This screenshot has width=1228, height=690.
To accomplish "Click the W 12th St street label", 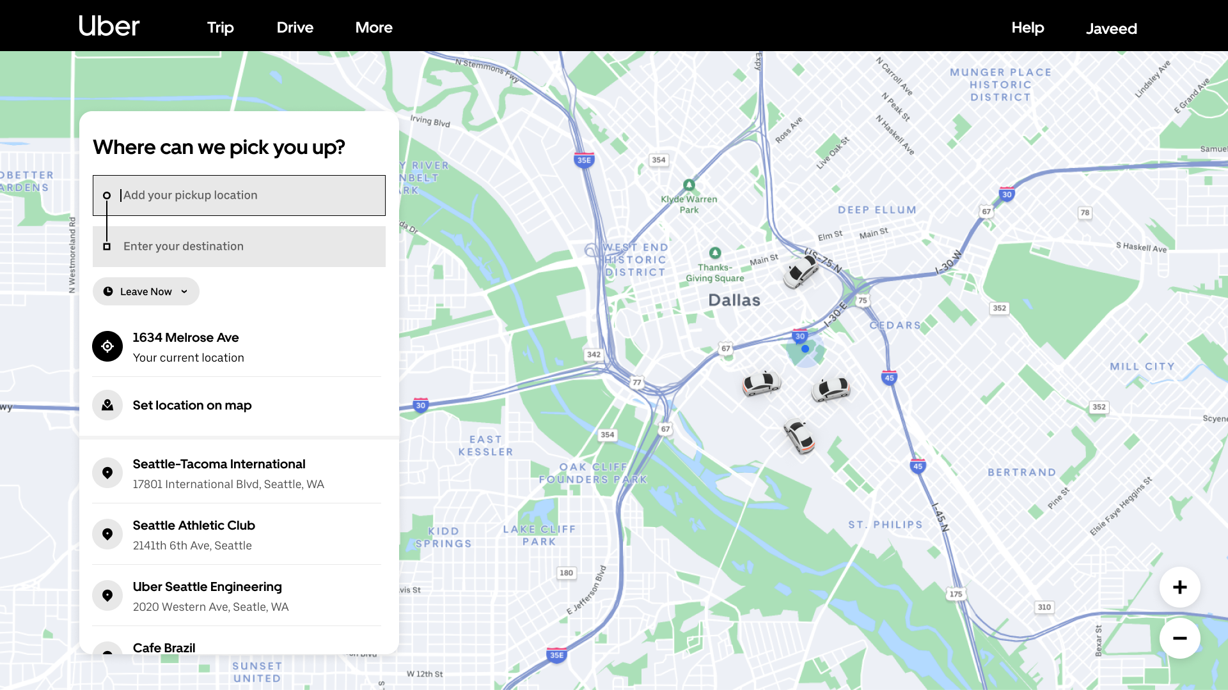I will [x=425, y=674].
